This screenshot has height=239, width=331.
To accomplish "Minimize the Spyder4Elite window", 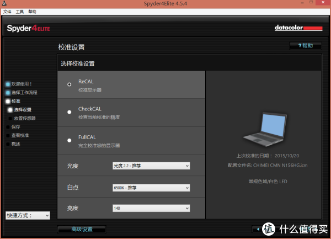I will (302, 3).
